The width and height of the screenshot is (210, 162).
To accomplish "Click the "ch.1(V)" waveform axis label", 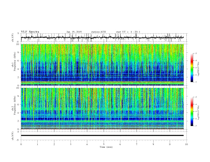I will point(13,38).
